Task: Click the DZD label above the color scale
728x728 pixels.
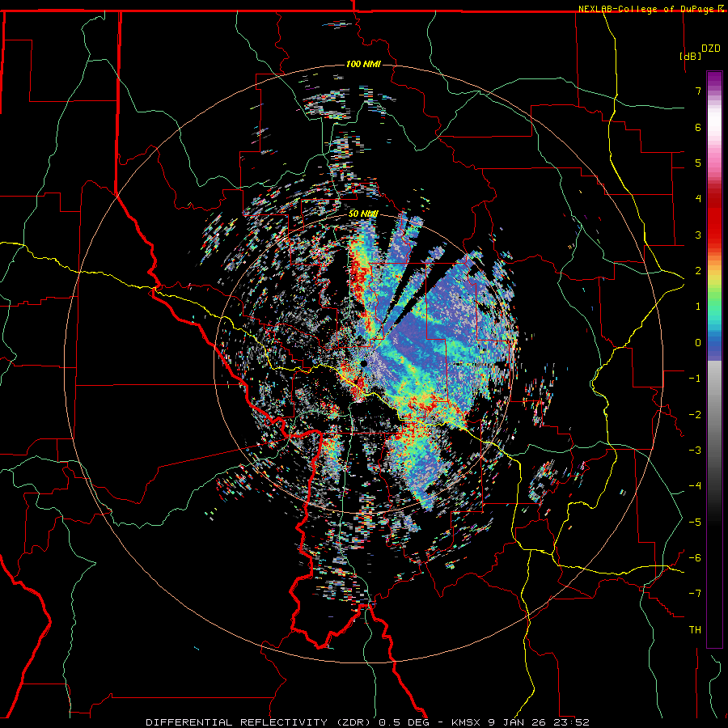Action: (711, 49)
